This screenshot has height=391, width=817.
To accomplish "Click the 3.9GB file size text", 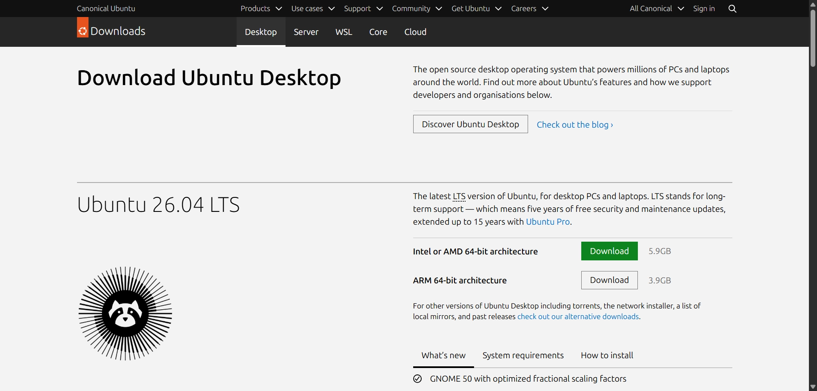I will coord(660,280).
